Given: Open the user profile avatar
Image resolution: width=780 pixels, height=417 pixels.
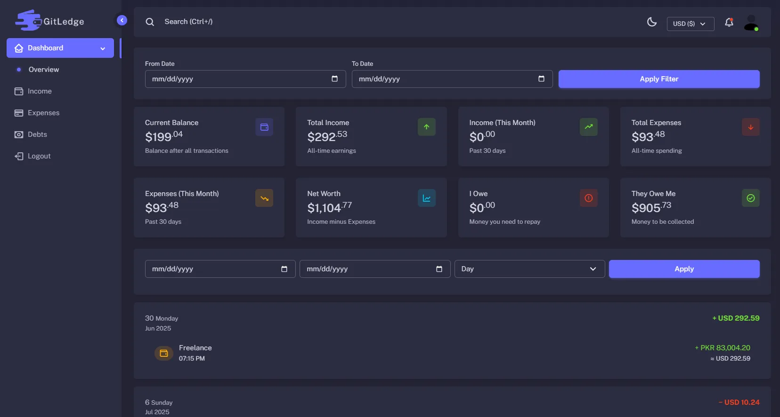Looking at the screenshot, I should pyautogui.click(x=751, y=23).
